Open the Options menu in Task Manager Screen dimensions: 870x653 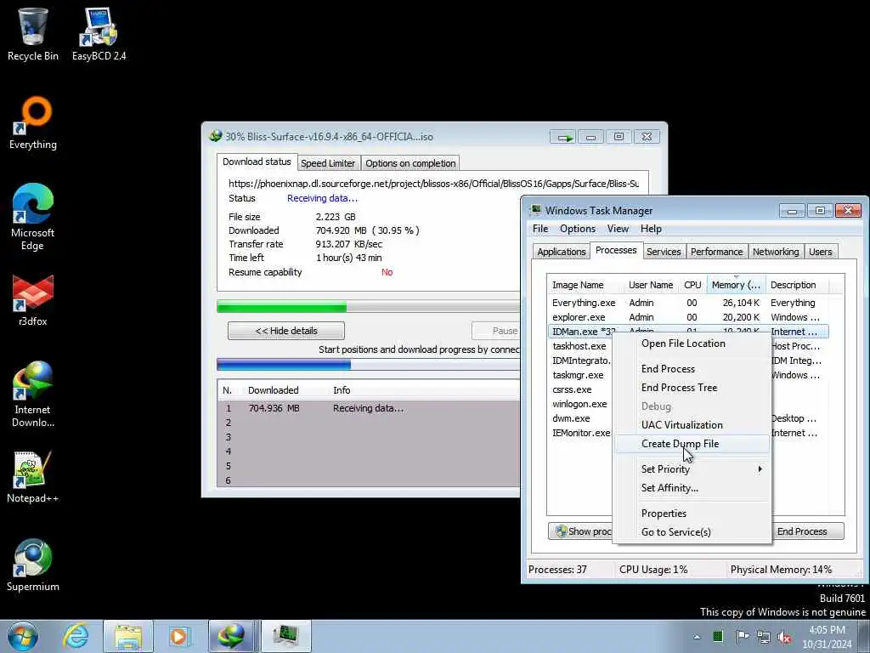click(578, 229)
